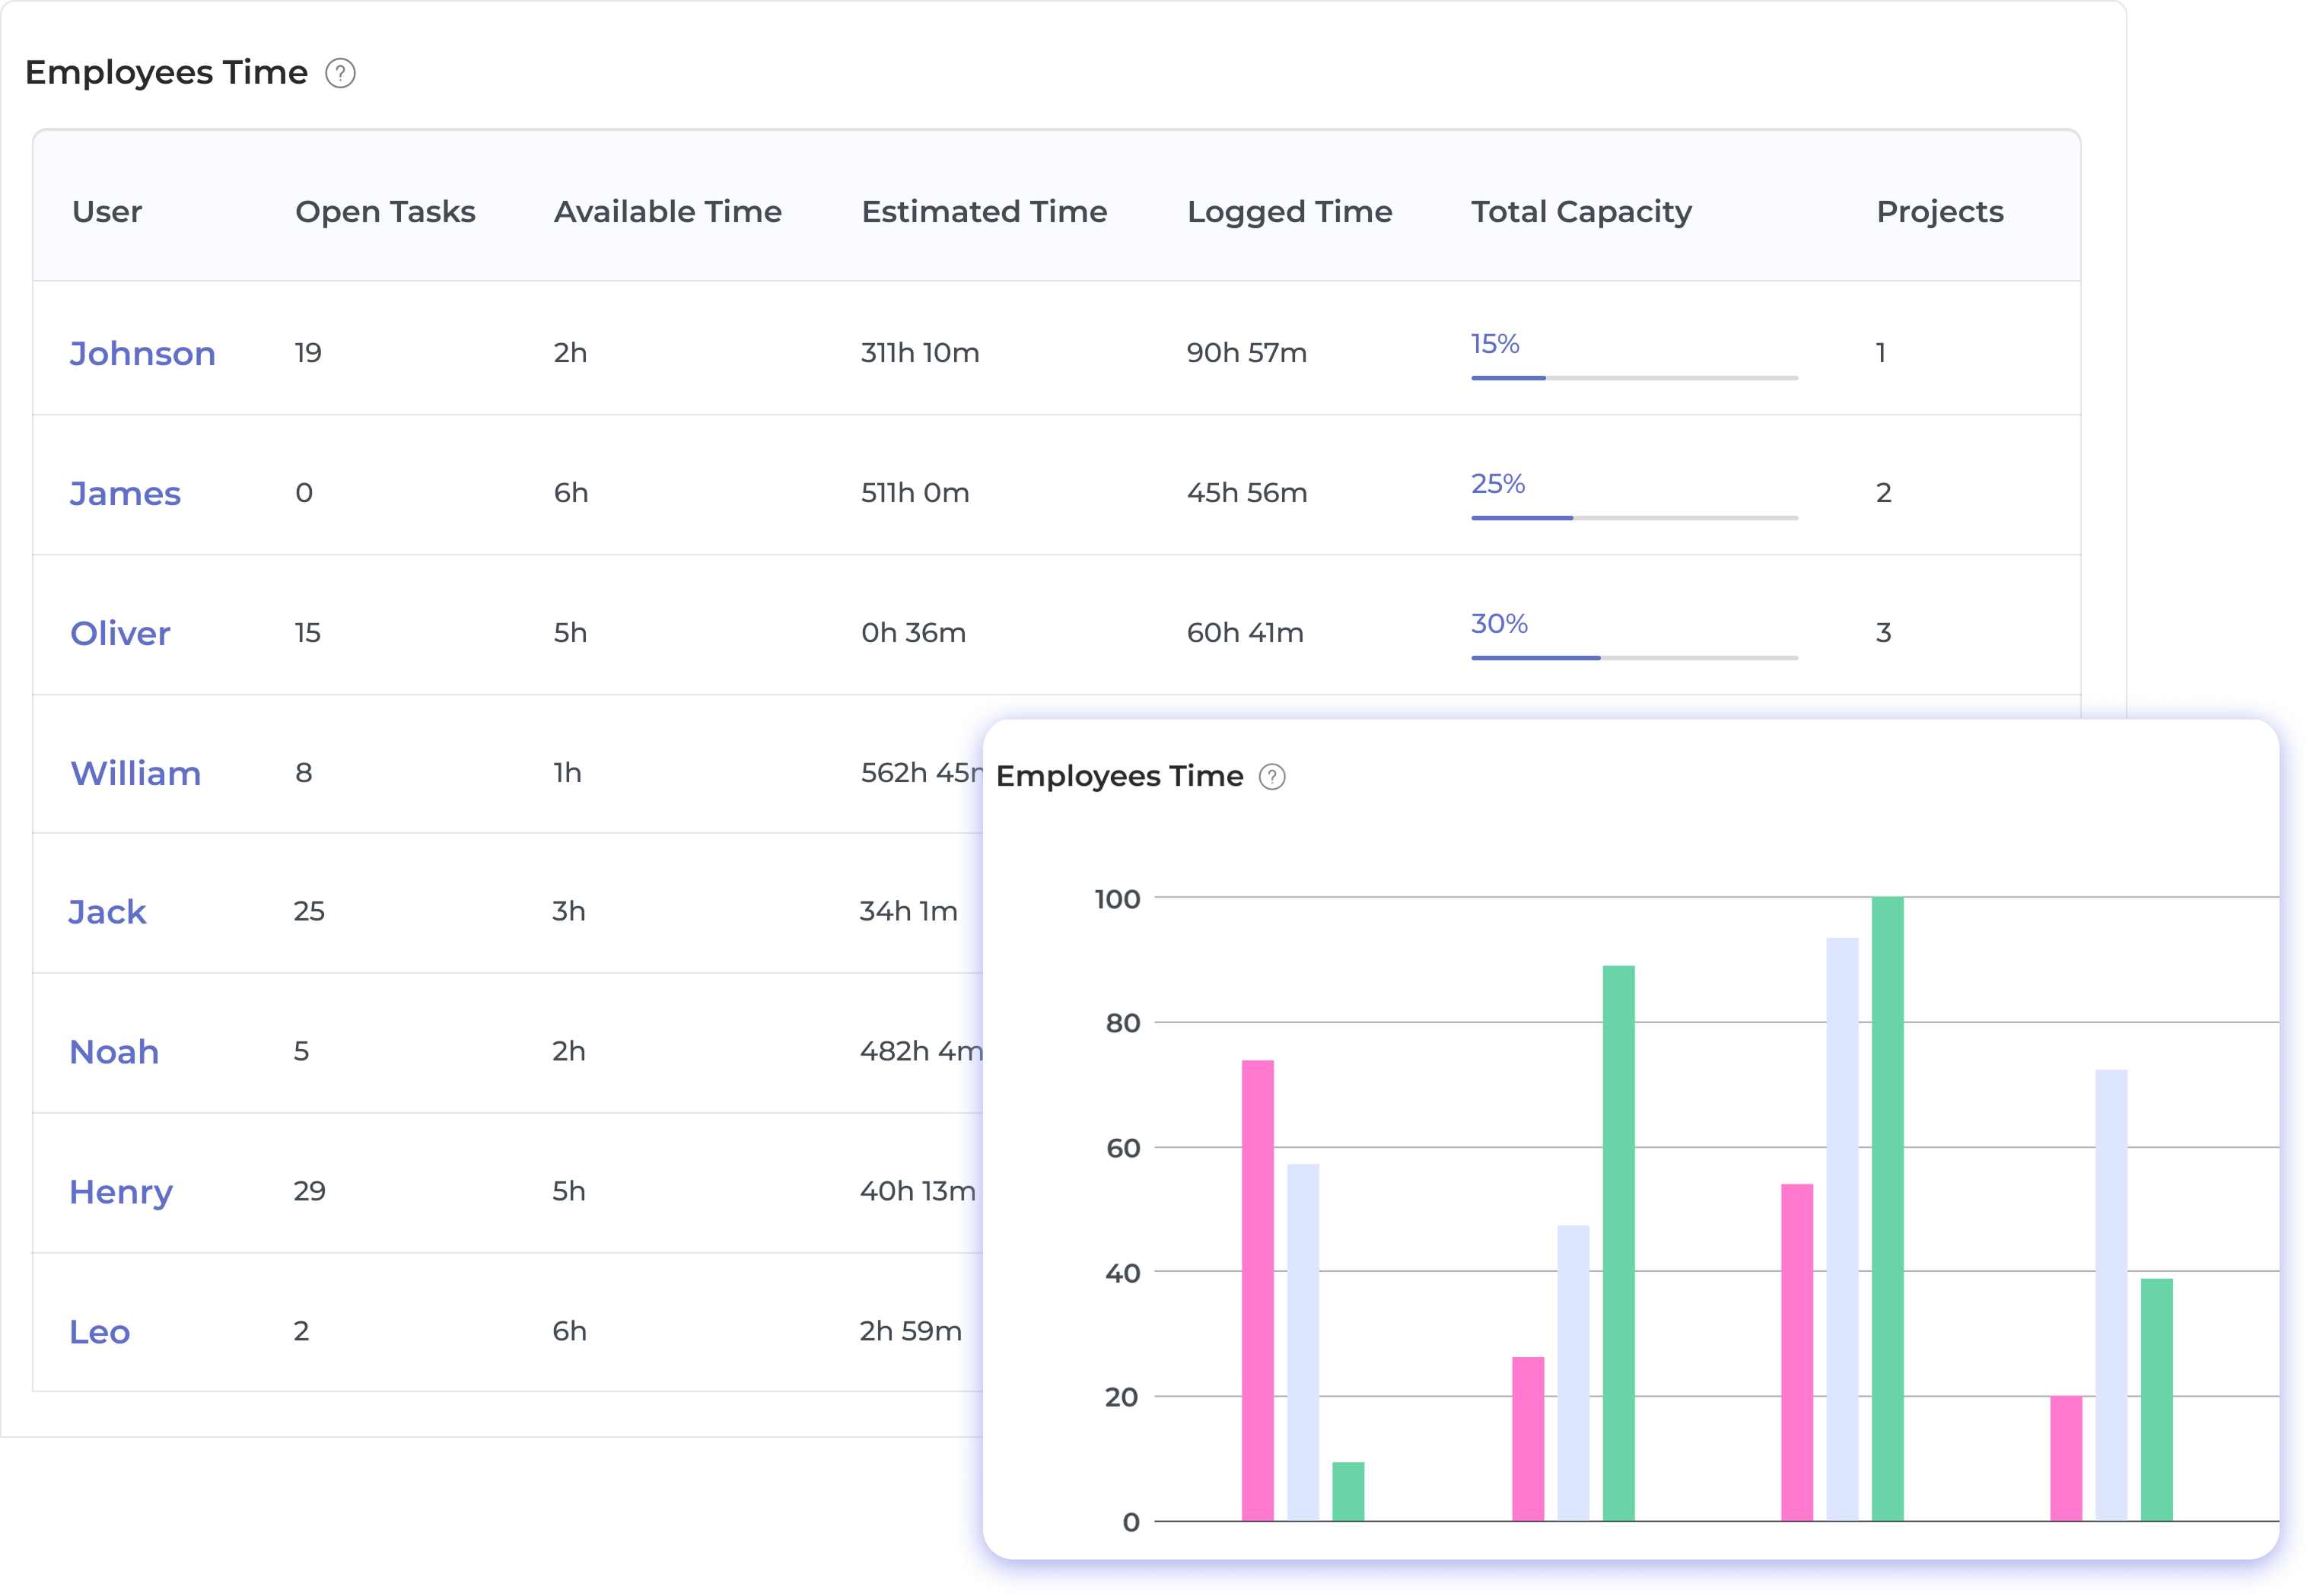Viewport: 2310px width, 1596px height.
Task: Open the help tooltip next to Employees Time title
Action: click(x=340, y=72)
